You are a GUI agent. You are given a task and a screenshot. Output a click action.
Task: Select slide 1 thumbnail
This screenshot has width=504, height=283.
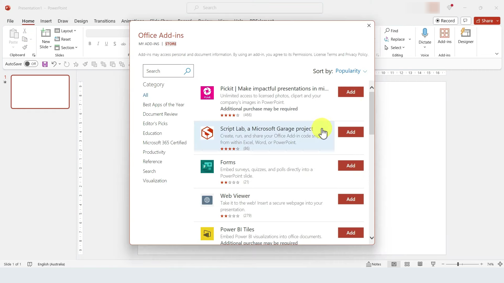point(40,92)
